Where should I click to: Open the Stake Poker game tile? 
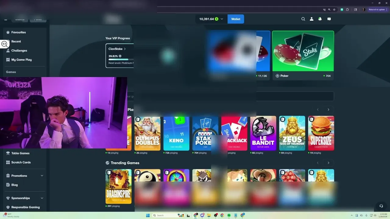[205, 133]
